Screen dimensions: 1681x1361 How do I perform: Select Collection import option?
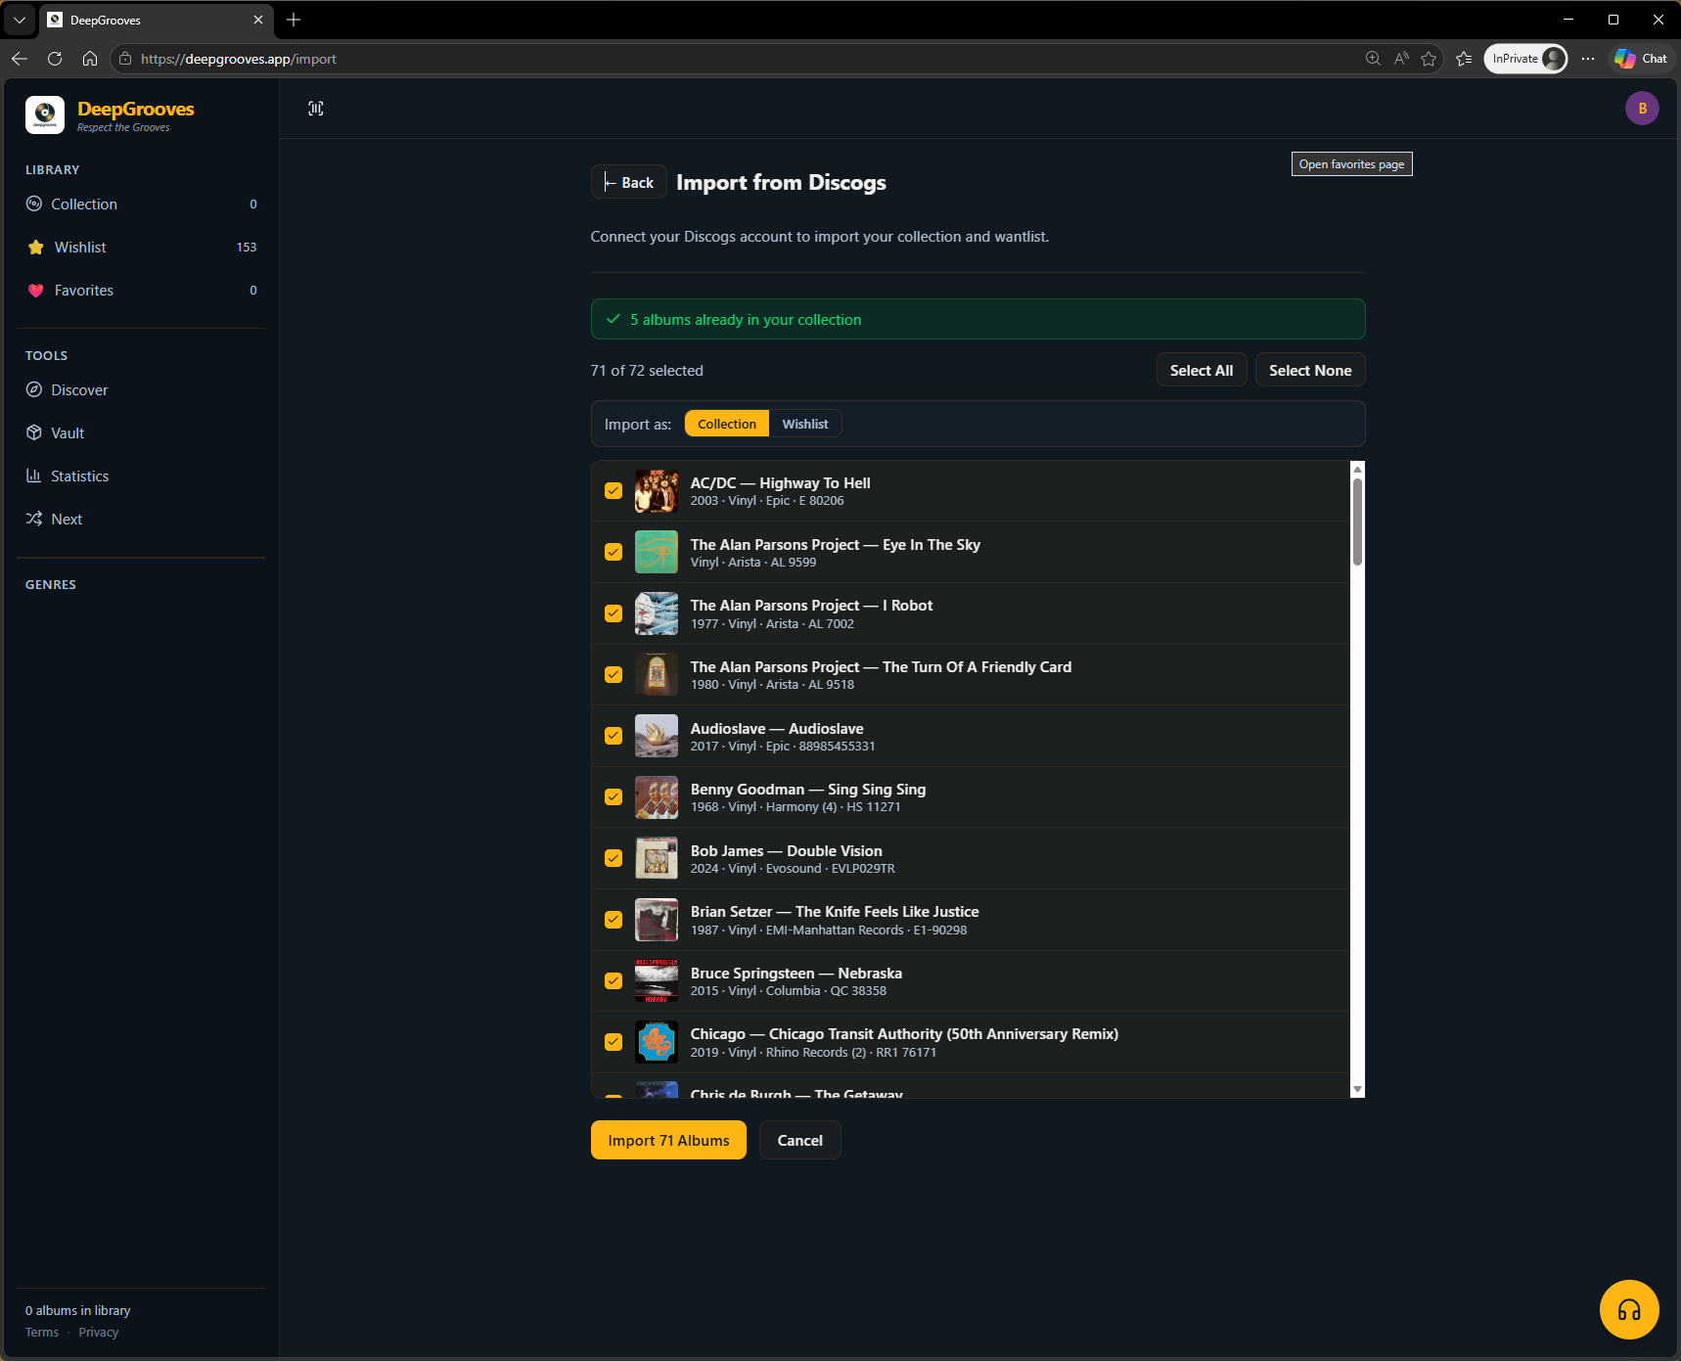(727, 424)
